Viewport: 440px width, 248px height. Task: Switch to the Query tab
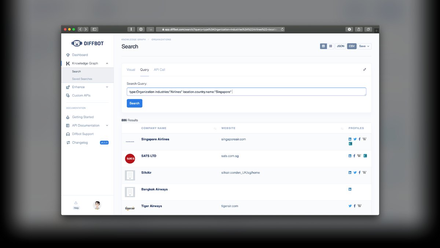click(144, 69)
